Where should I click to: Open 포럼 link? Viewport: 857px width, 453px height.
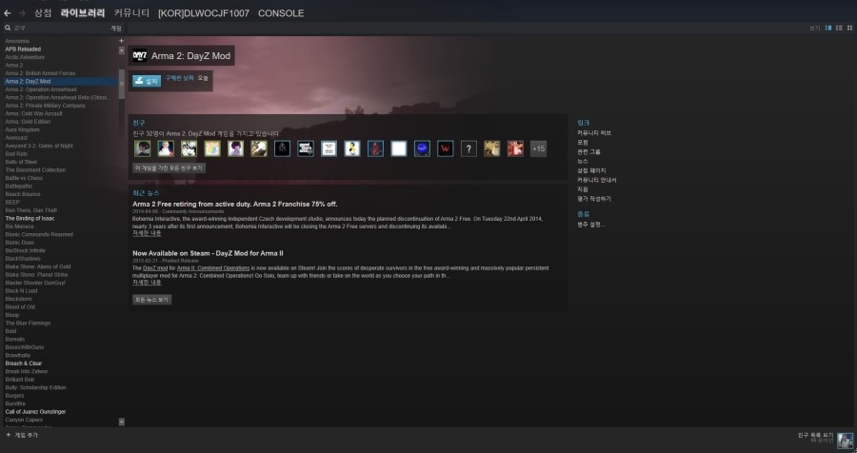583,142
